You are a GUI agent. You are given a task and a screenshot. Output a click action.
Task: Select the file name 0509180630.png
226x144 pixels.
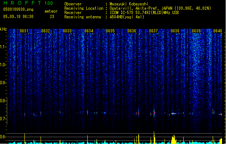[18, 9]
